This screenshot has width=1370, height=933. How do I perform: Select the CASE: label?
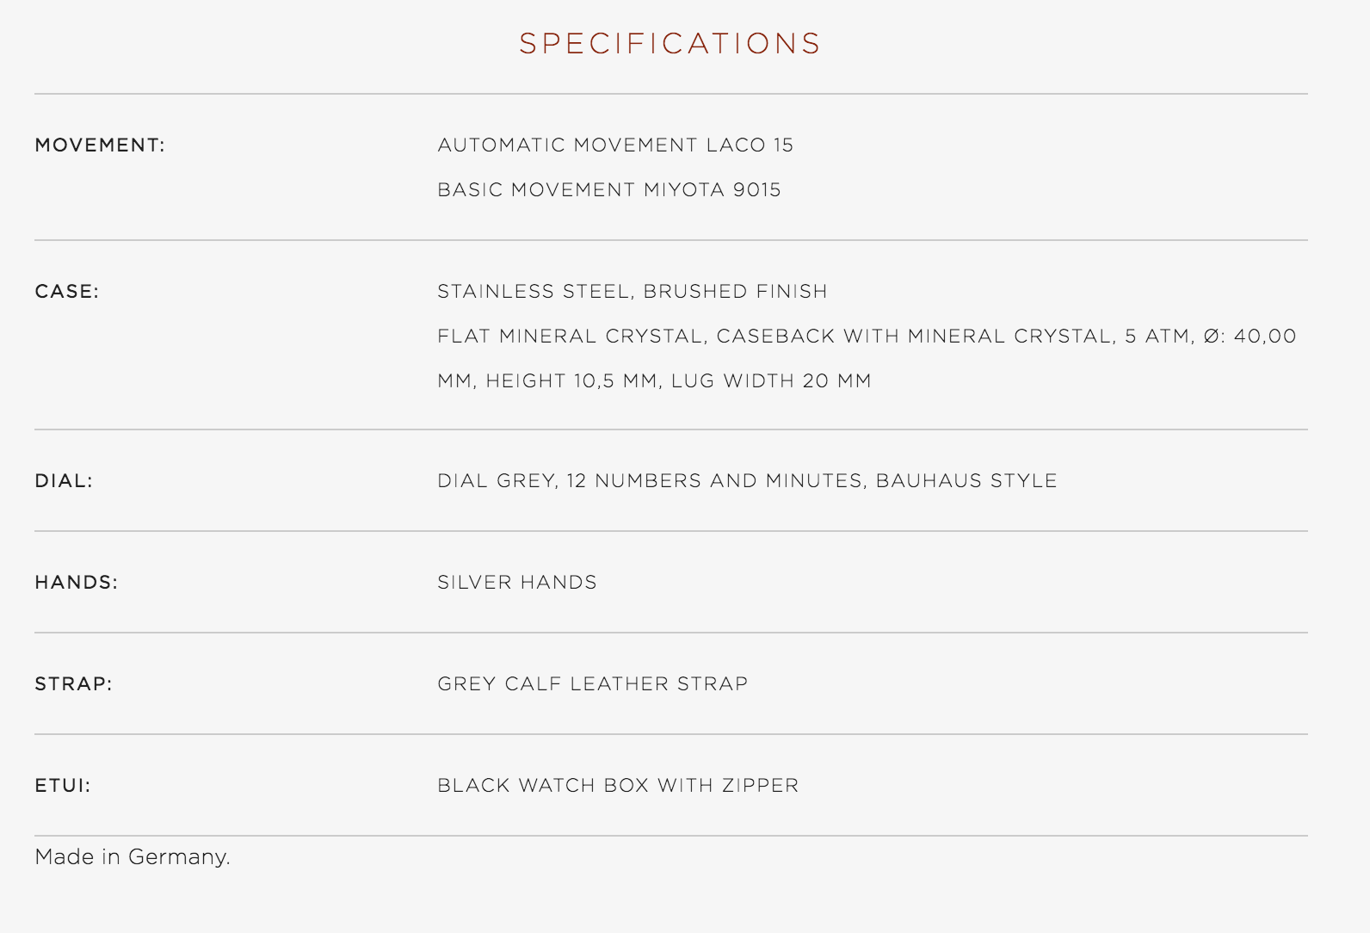67,291
